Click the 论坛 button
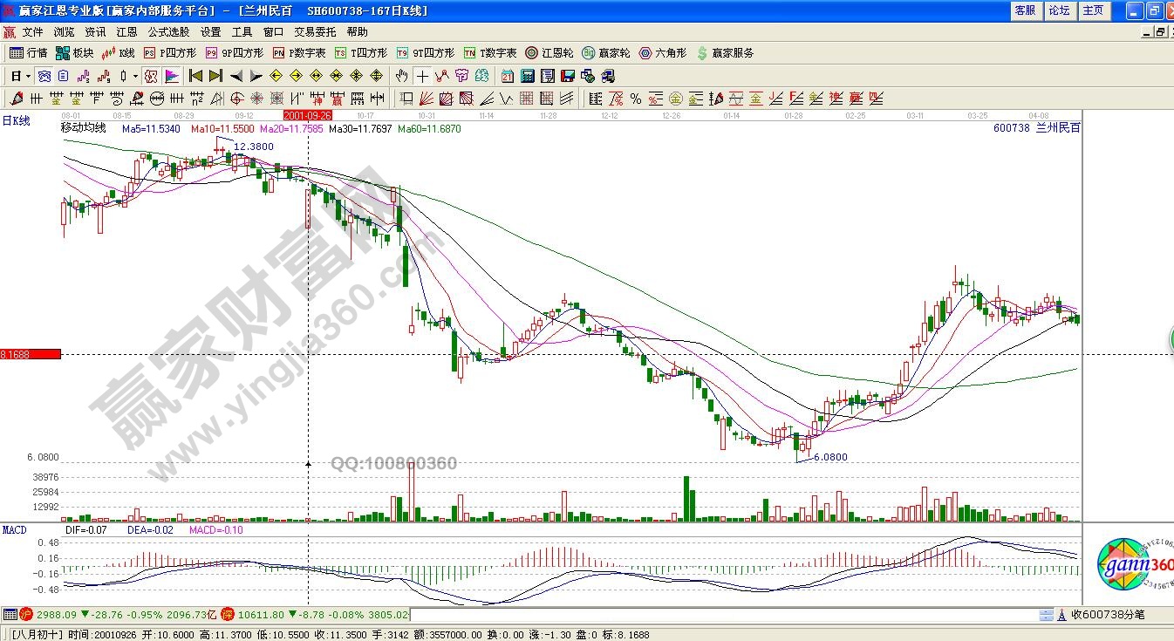 coord(1059,10)
